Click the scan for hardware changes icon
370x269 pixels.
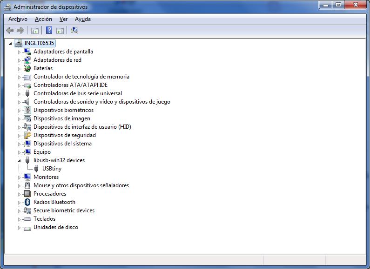point(74,30)
